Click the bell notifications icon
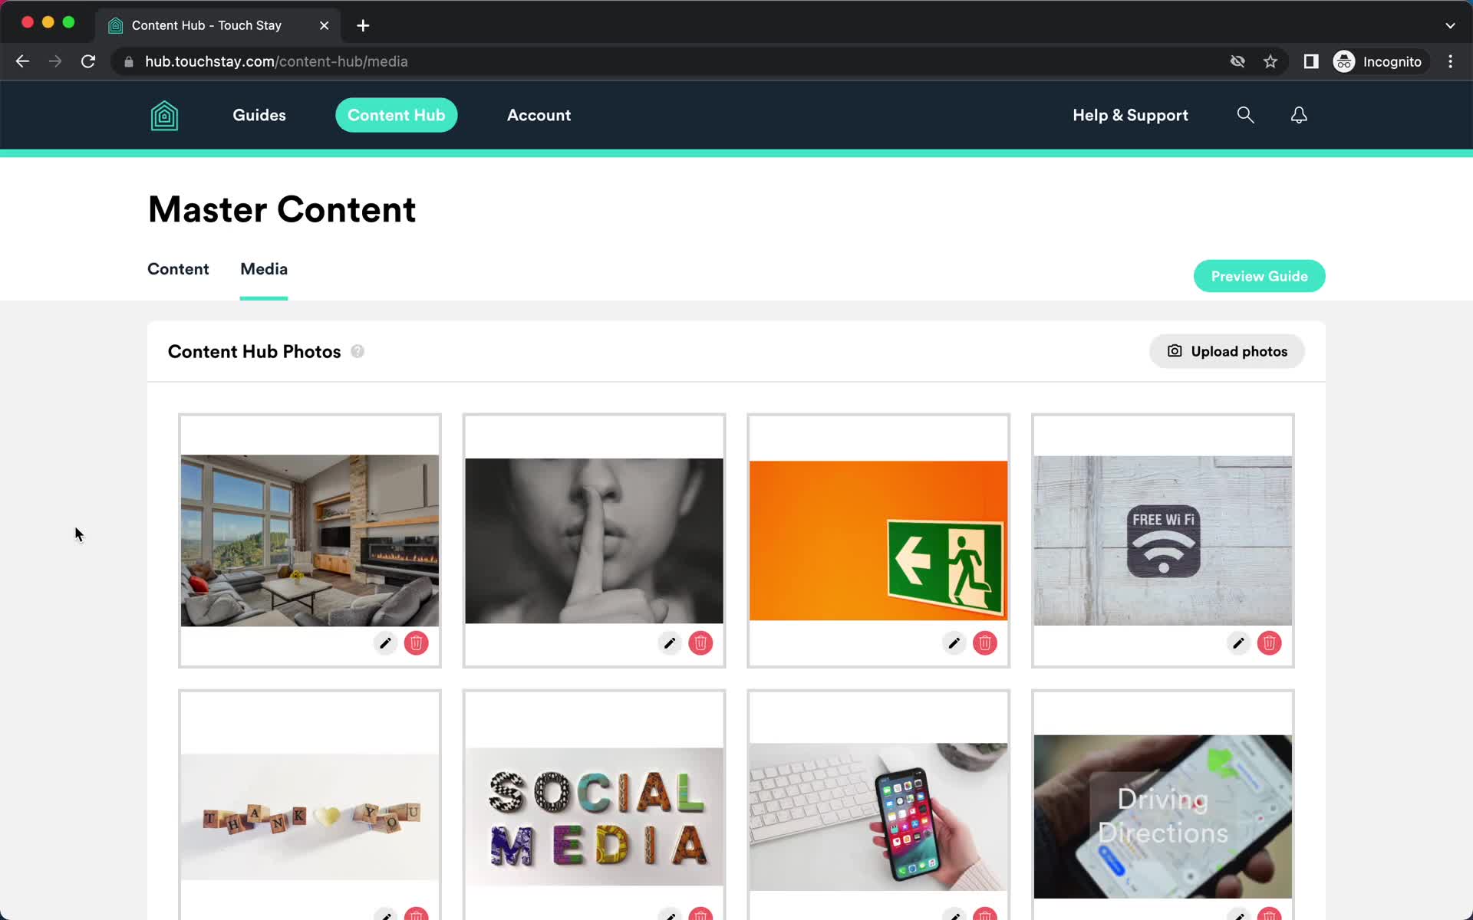 [1297, 114]
